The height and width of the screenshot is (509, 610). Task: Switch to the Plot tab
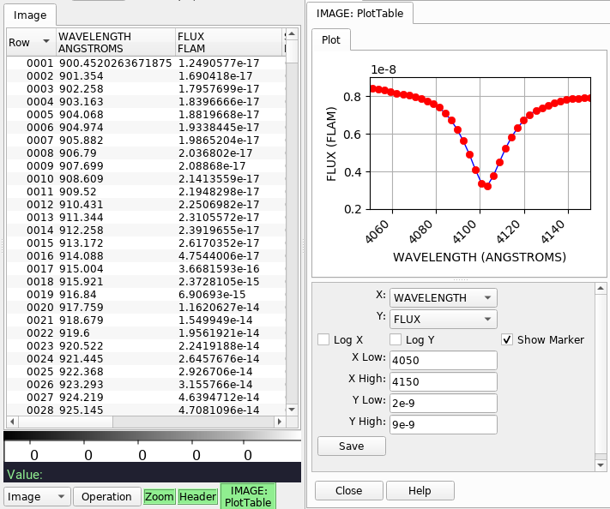[x=331, y=39]
